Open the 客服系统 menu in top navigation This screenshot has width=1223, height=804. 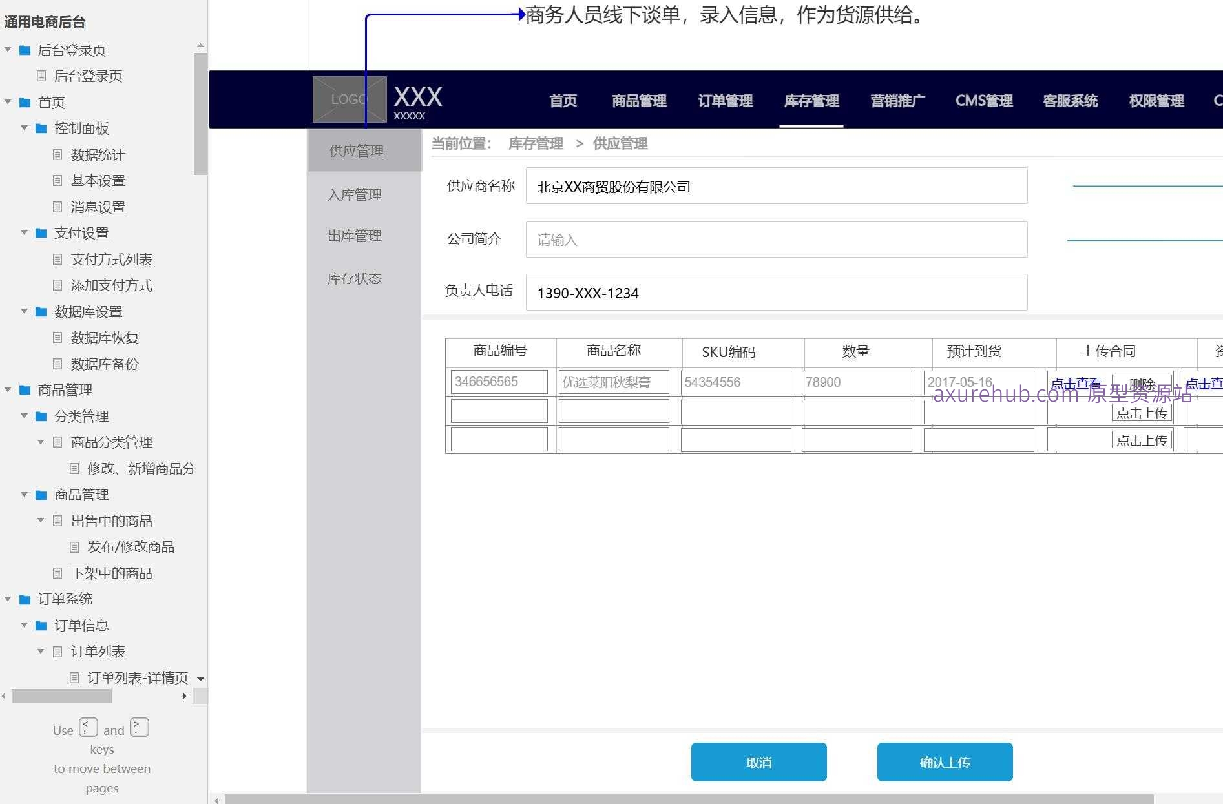(x=1070, y=100)
